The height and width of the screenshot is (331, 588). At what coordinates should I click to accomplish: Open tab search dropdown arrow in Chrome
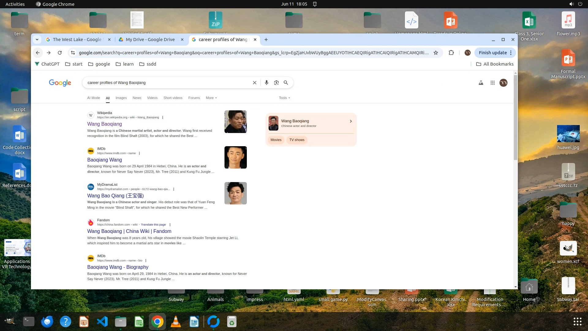click(x=37, y=40)
